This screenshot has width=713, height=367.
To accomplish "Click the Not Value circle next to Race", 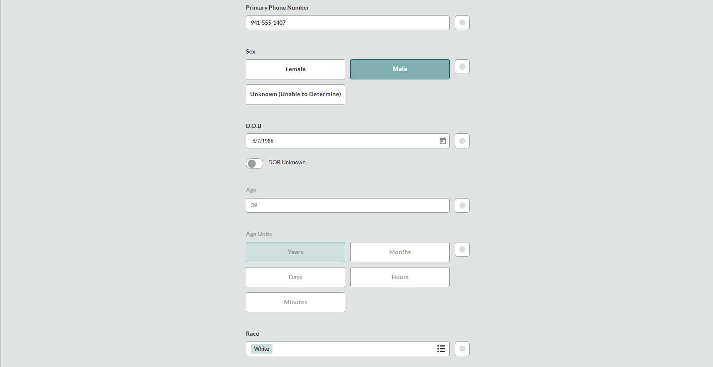I will pyautogui.click(x=462, y=349).
